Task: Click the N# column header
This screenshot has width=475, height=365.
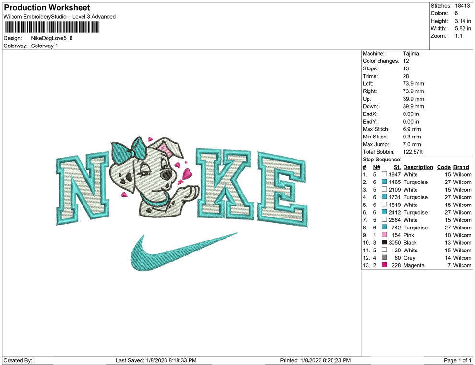Action: point(377,167)
